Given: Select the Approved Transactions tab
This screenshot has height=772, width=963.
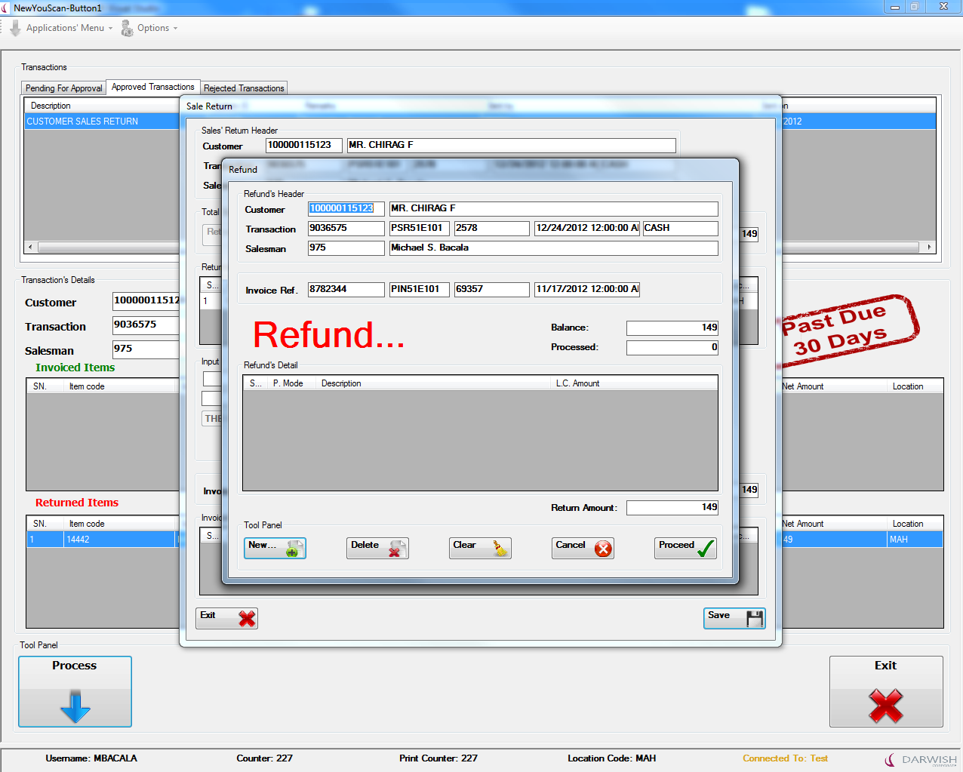Looking at the screenshot, I should point(153,88).
